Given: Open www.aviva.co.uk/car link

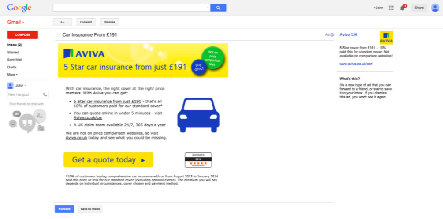Looking at the screenshot, I should tap(356, 64).
